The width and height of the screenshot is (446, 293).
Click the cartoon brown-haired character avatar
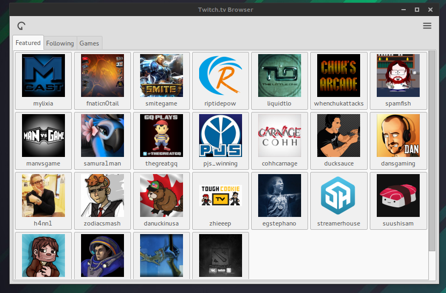(x=43, y=256)
